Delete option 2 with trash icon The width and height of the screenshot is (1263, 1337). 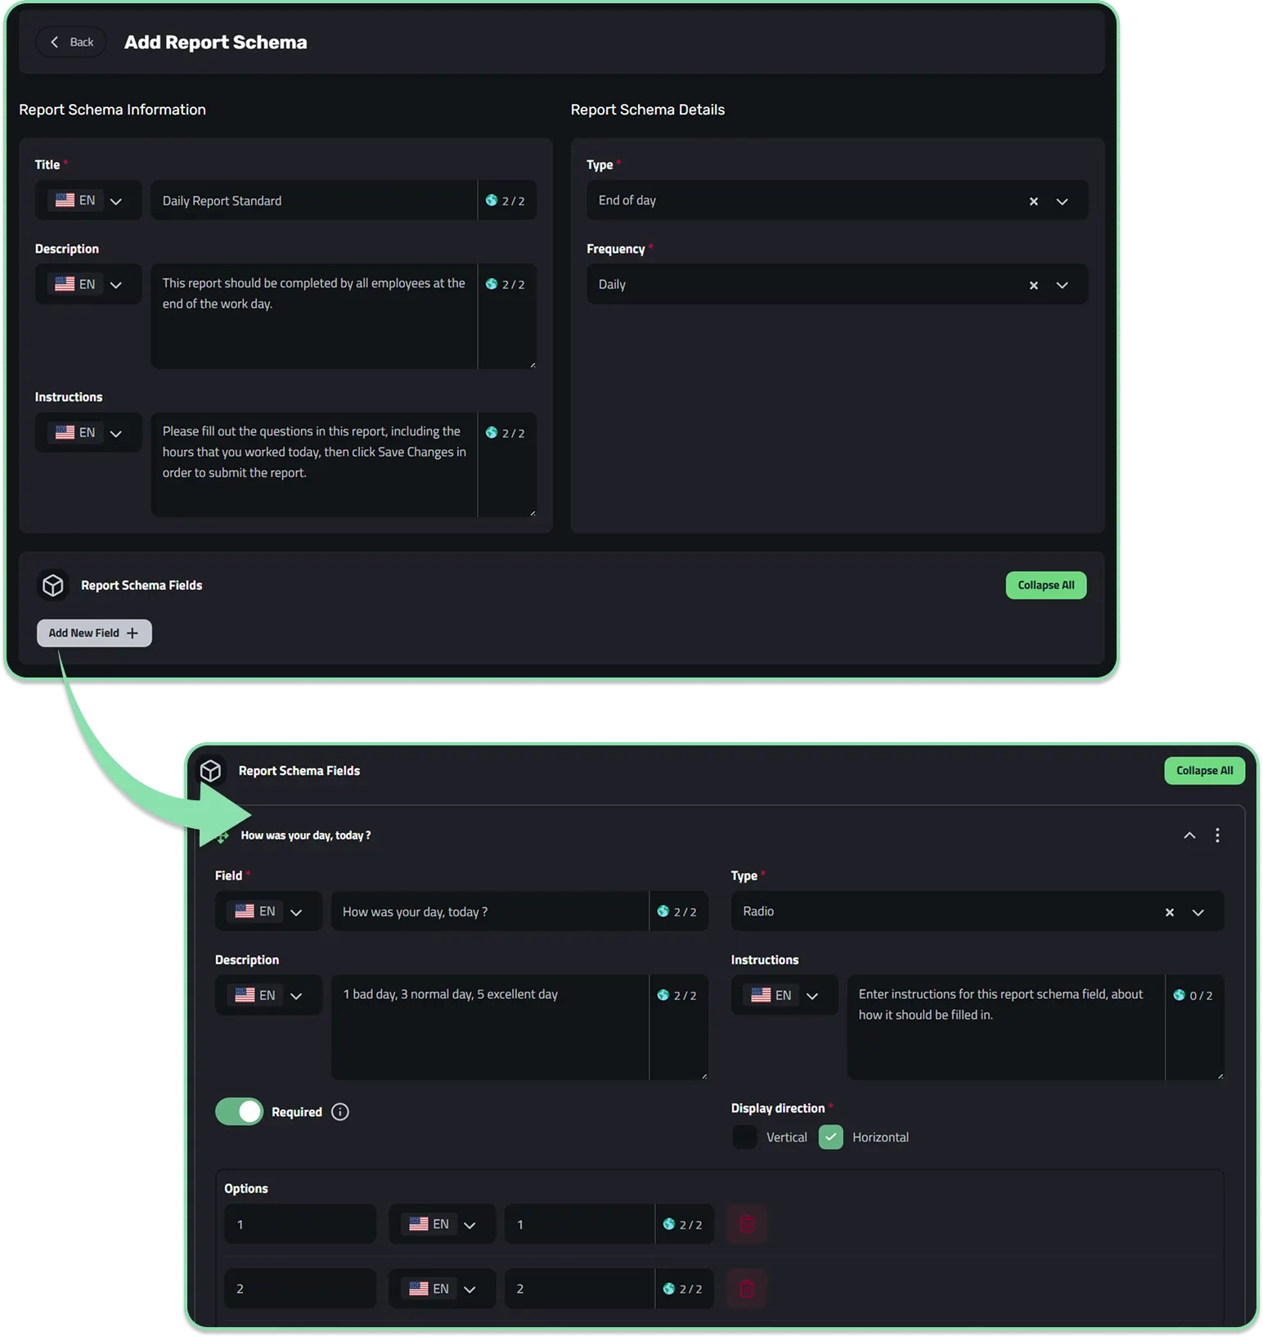[x=747, y=1289]
